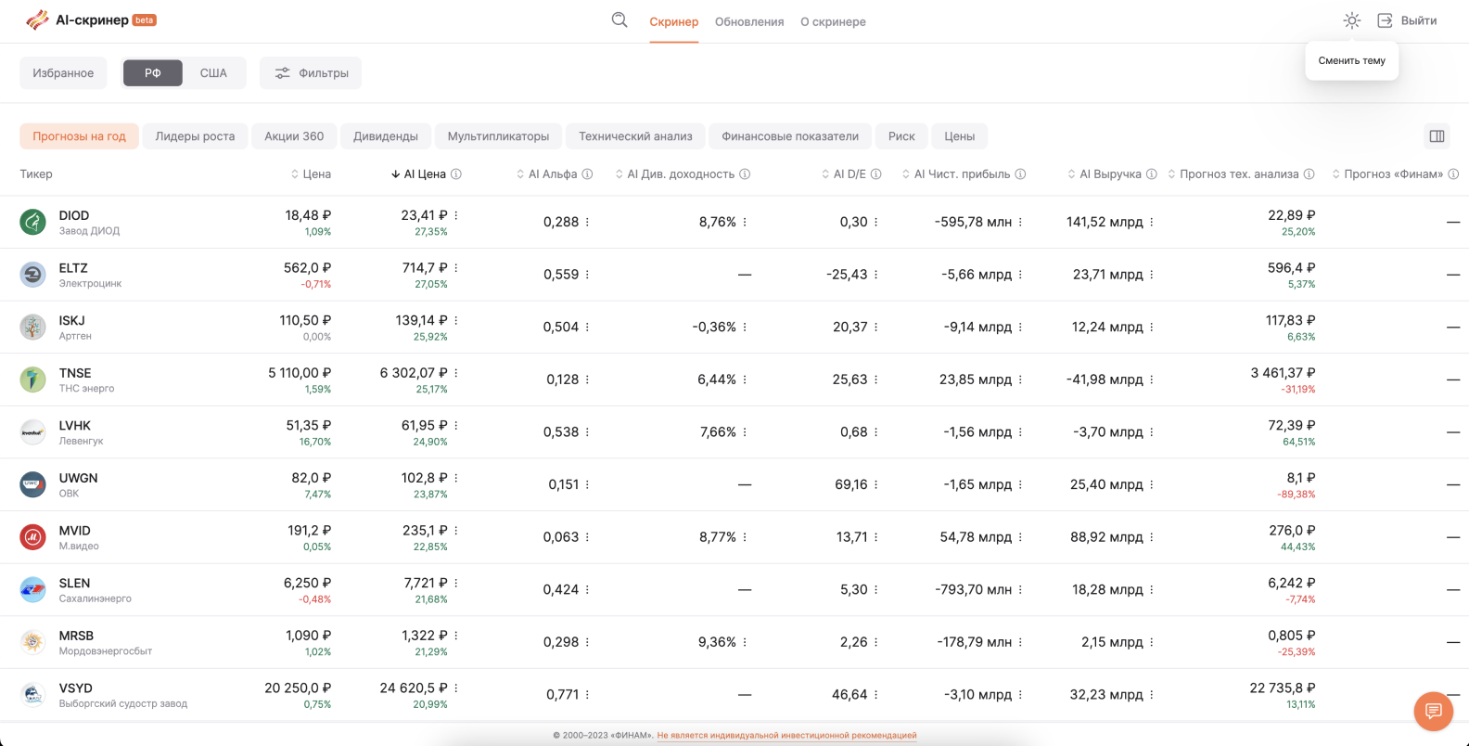Click the Тикер column header

(36, 174)
